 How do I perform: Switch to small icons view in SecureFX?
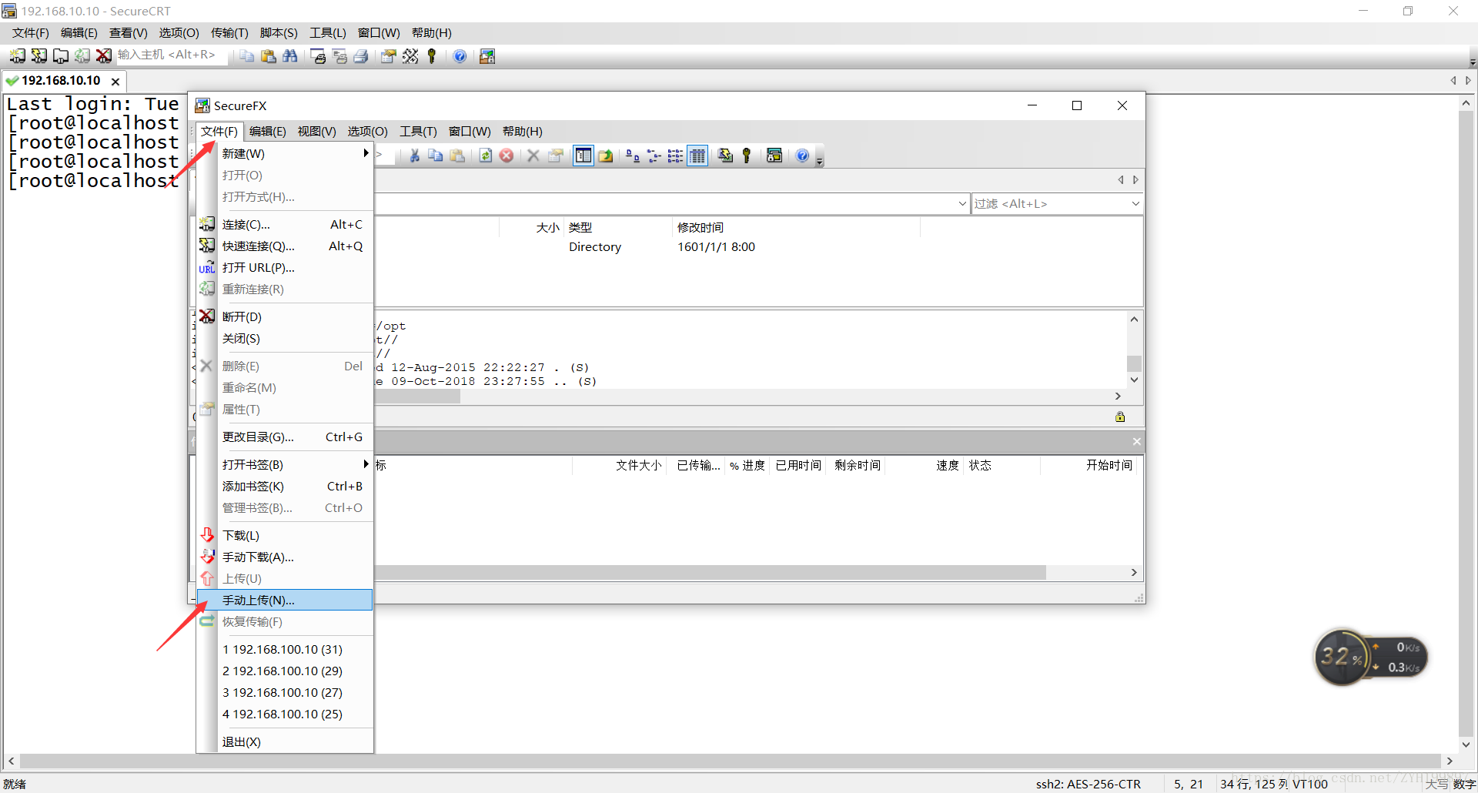[x=654, y=156]
